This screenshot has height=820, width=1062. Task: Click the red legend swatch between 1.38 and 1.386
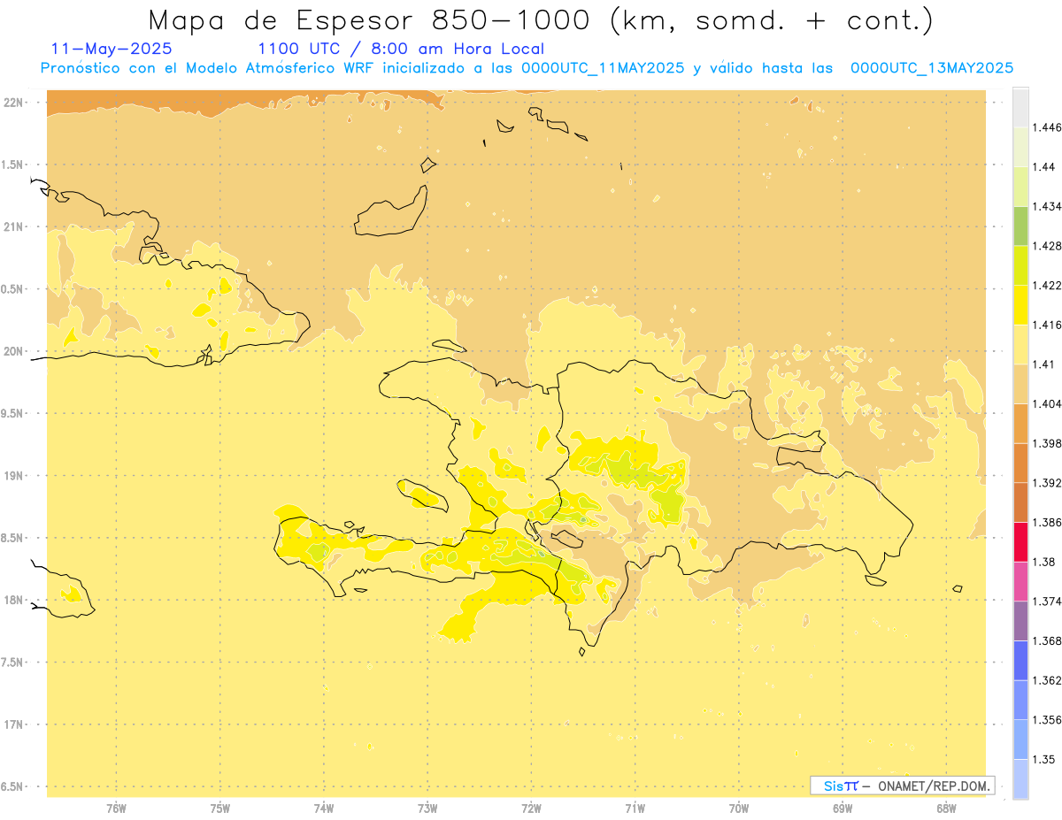click(x=1020, y=541)
